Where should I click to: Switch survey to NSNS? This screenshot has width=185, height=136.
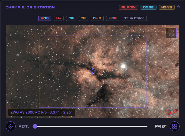167,7
